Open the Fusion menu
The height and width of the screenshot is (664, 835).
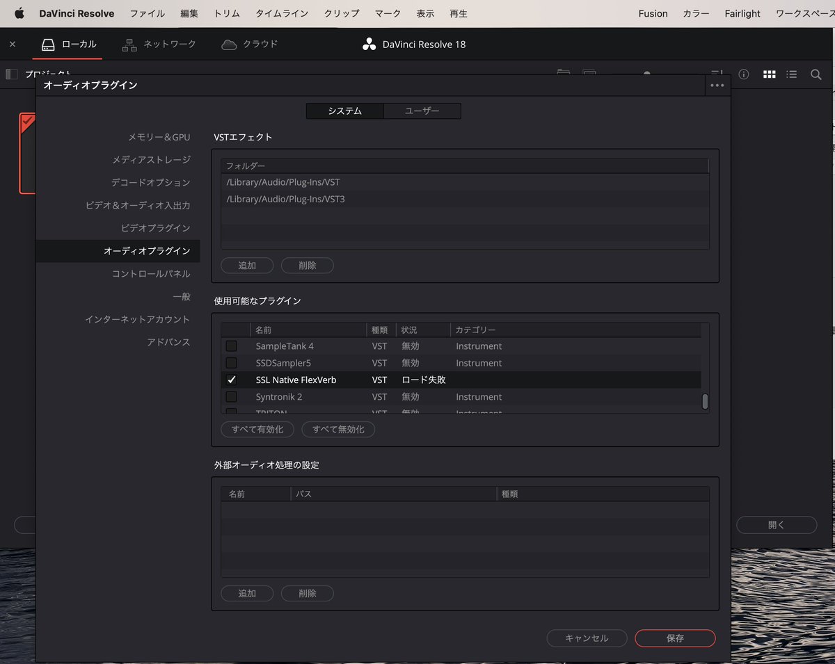(653, 13)
